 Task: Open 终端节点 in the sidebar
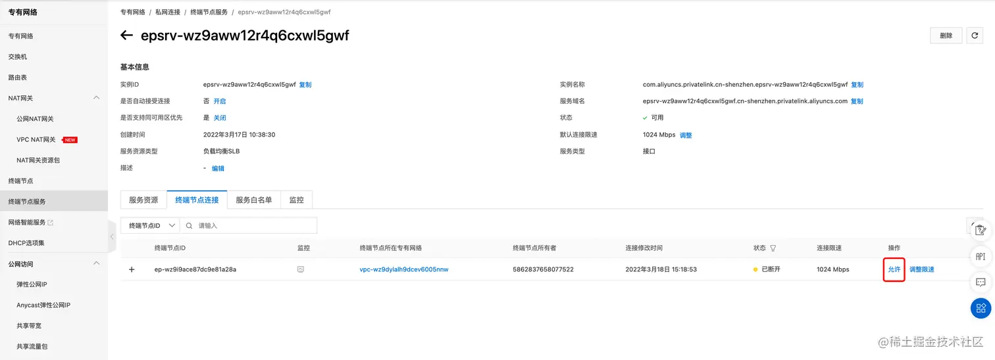(20, 181)
